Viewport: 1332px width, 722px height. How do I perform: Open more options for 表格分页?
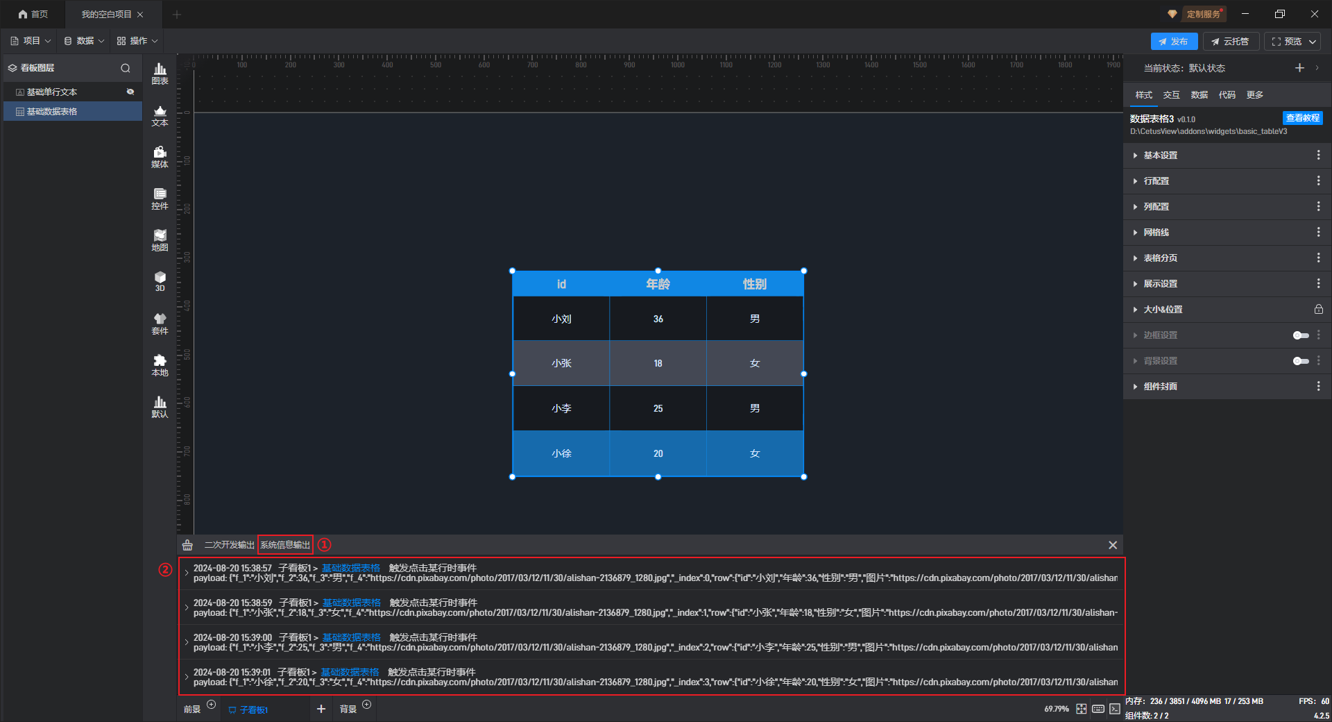1319,258
